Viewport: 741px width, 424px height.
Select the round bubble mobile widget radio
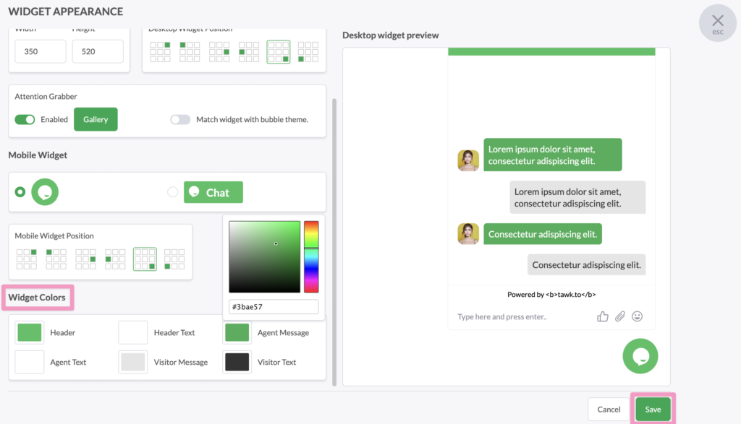[20, 192]
